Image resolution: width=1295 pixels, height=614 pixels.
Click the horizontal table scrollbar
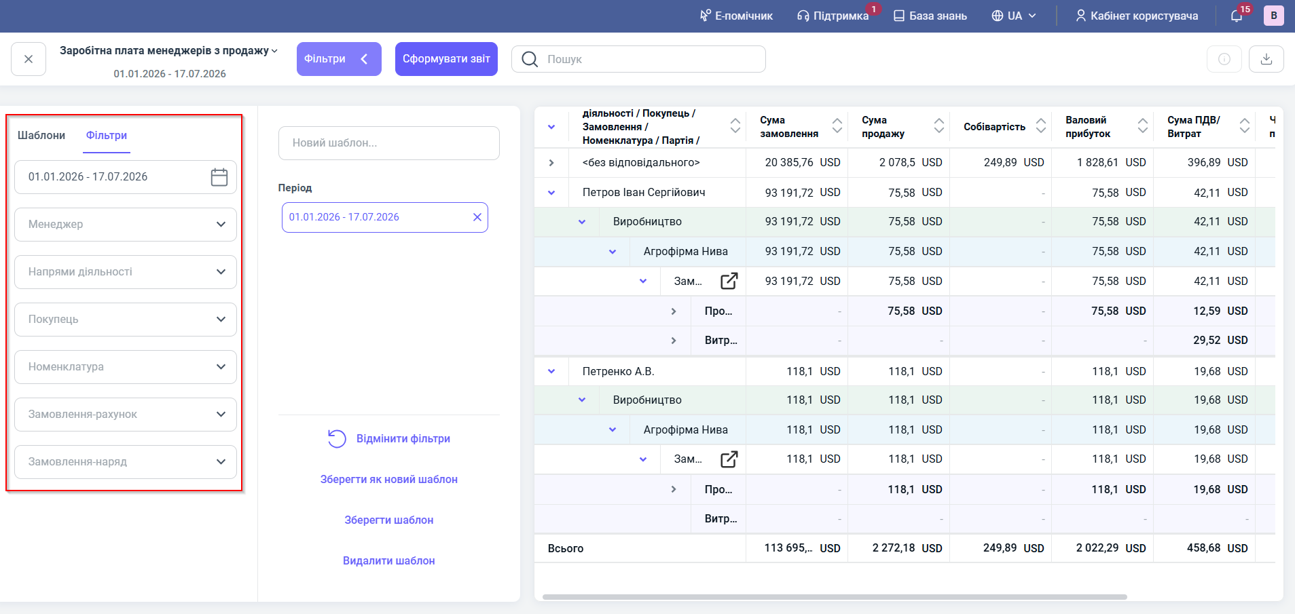(835, 597)
